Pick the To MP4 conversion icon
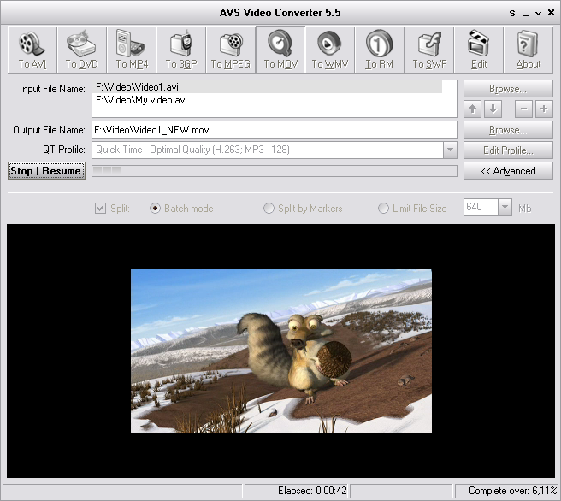Screen dimensions: 561x501 coord(132,50)
